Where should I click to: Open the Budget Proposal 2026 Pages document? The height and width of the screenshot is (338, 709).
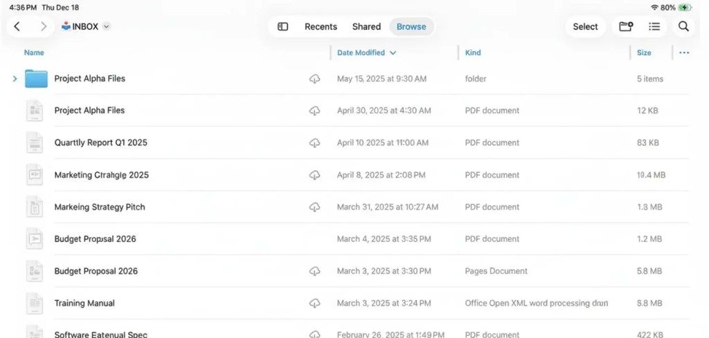coord(96,272)
